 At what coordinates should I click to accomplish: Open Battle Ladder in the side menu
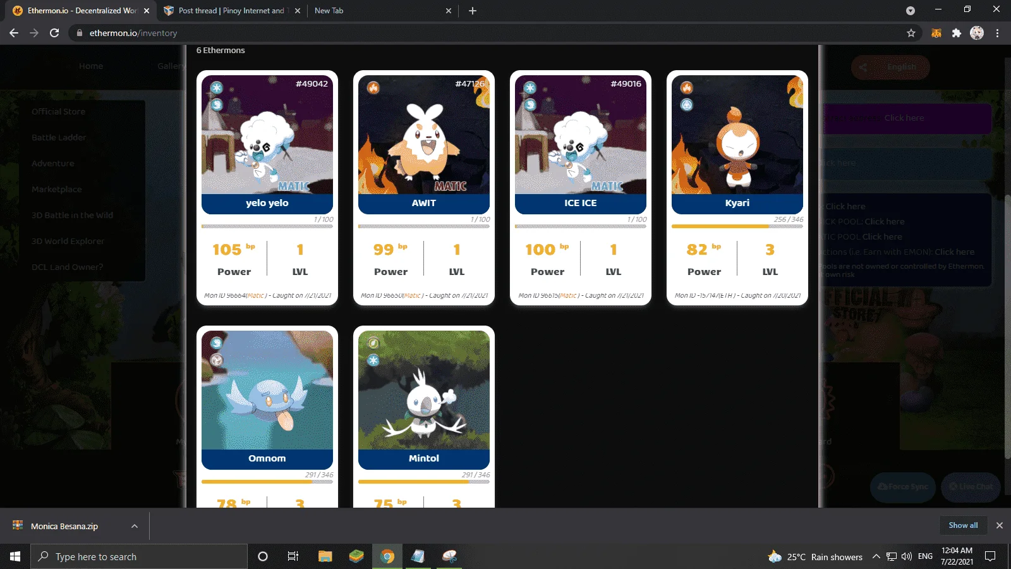[x=59, y=137]
